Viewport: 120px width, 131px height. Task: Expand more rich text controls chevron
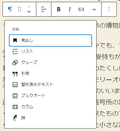point(94,10)
